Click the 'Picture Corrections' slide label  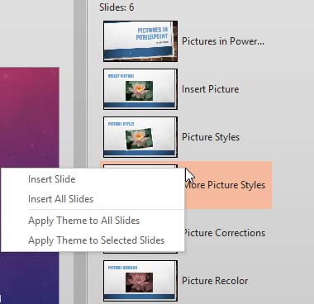224,233
